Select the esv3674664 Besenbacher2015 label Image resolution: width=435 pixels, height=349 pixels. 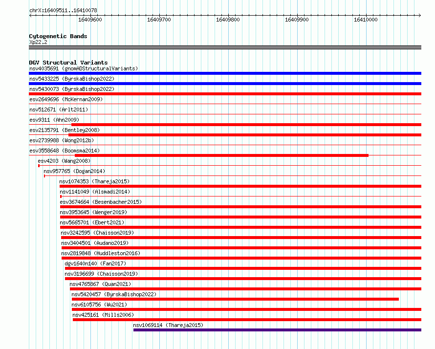pyautogui.click(x=101, y=202)
